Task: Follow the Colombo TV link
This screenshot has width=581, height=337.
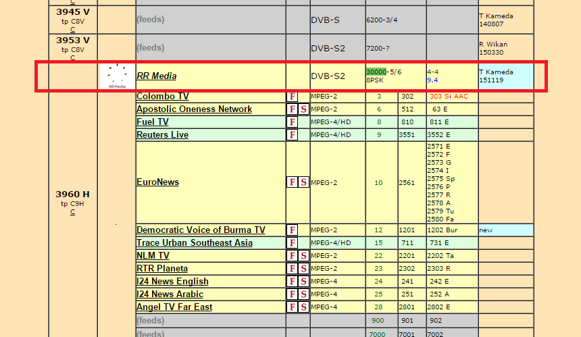Action: [x=162, y=97]
